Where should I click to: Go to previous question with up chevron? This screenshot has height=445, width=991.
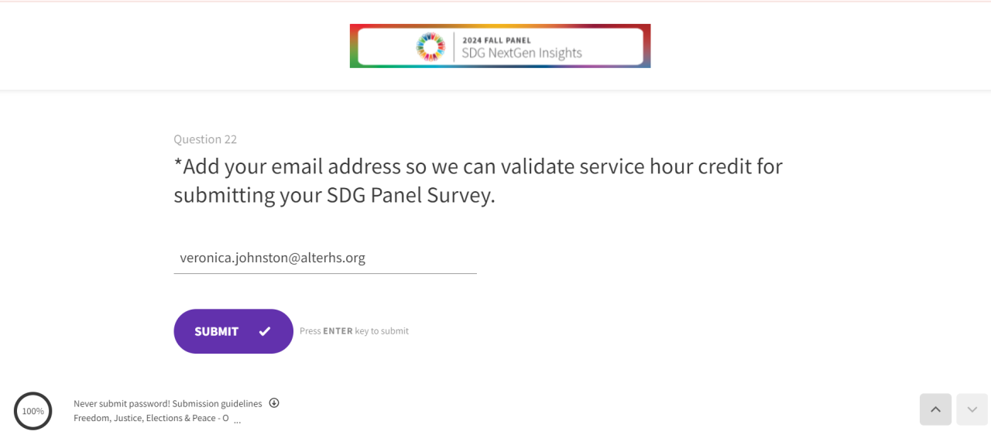click(935, 409)
